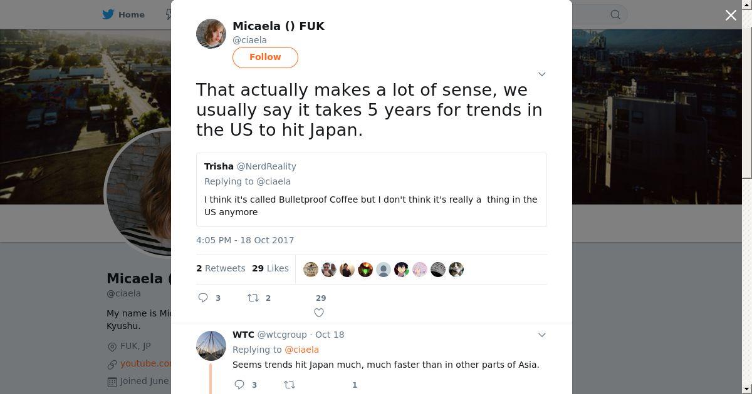Expand the main tweet options chevron

[x=542, y=74]
